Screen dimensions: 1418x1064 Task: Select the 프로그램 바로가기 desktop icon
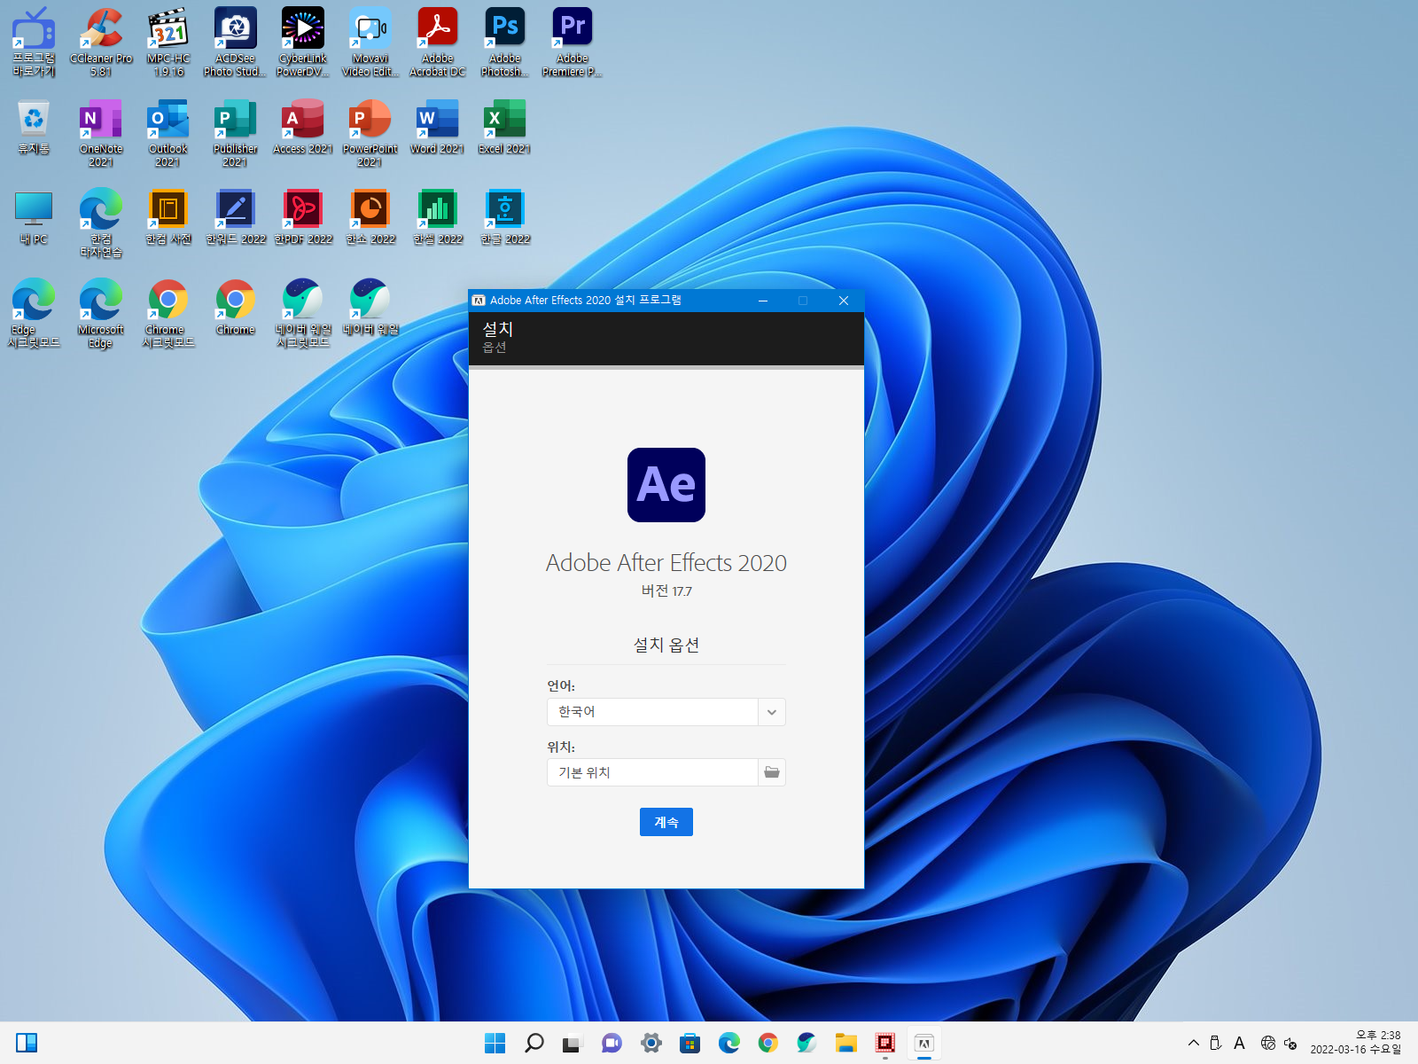coord(34,42)
